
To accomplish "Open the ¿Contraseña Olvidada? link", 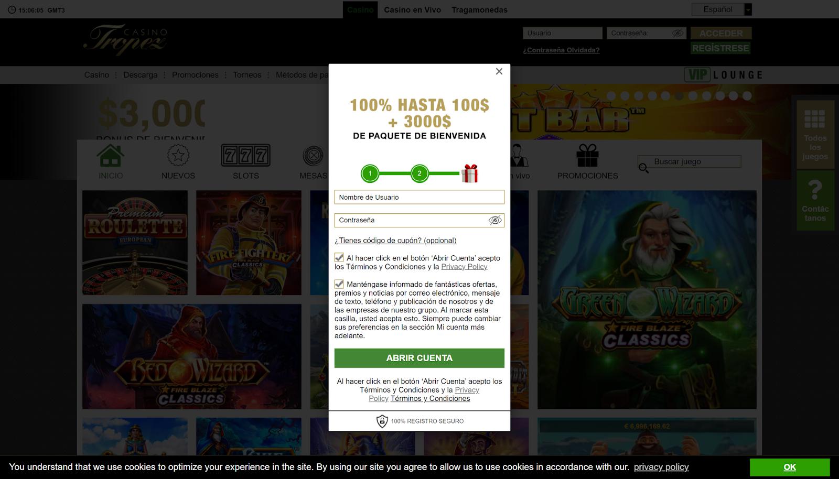I will coord(561,50).
